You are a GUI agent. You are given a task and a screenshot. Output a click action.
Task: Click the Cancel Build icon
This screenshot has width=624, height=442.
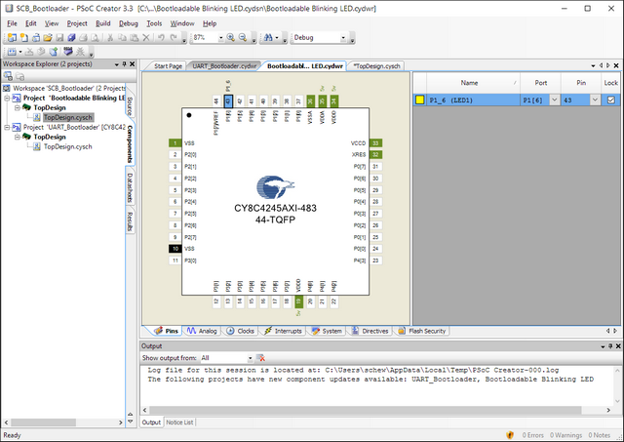pos(29,52)
